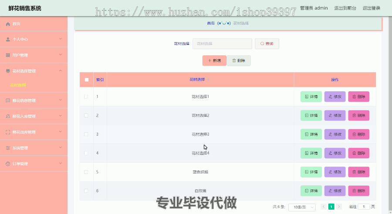Click page number 1 in pagination
This screenshot has width=392, height=214.
pyautogui.click(x=331, y=207)
